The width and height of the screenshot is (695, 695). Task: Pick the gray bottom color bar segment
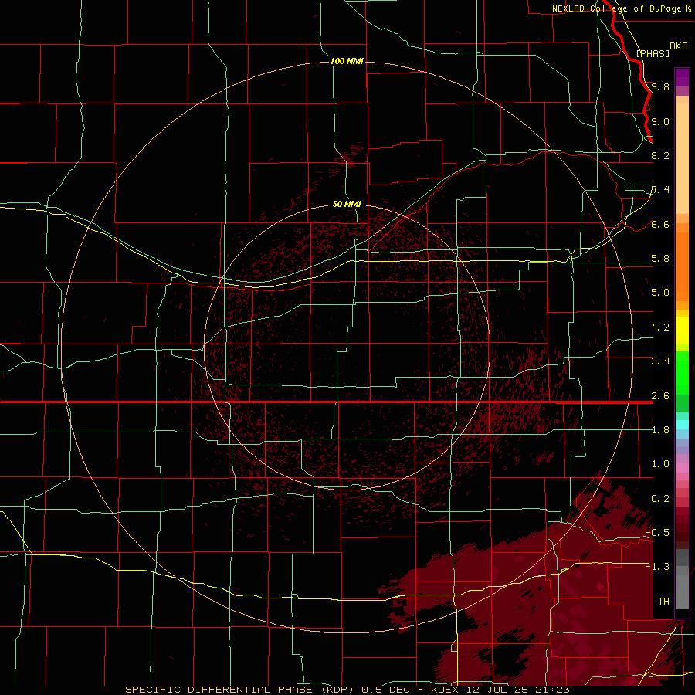click(x=682, y=592)
